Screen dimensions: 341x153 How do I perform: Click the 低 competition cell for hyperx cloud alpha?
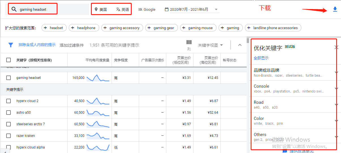click(x=116, y=147)
